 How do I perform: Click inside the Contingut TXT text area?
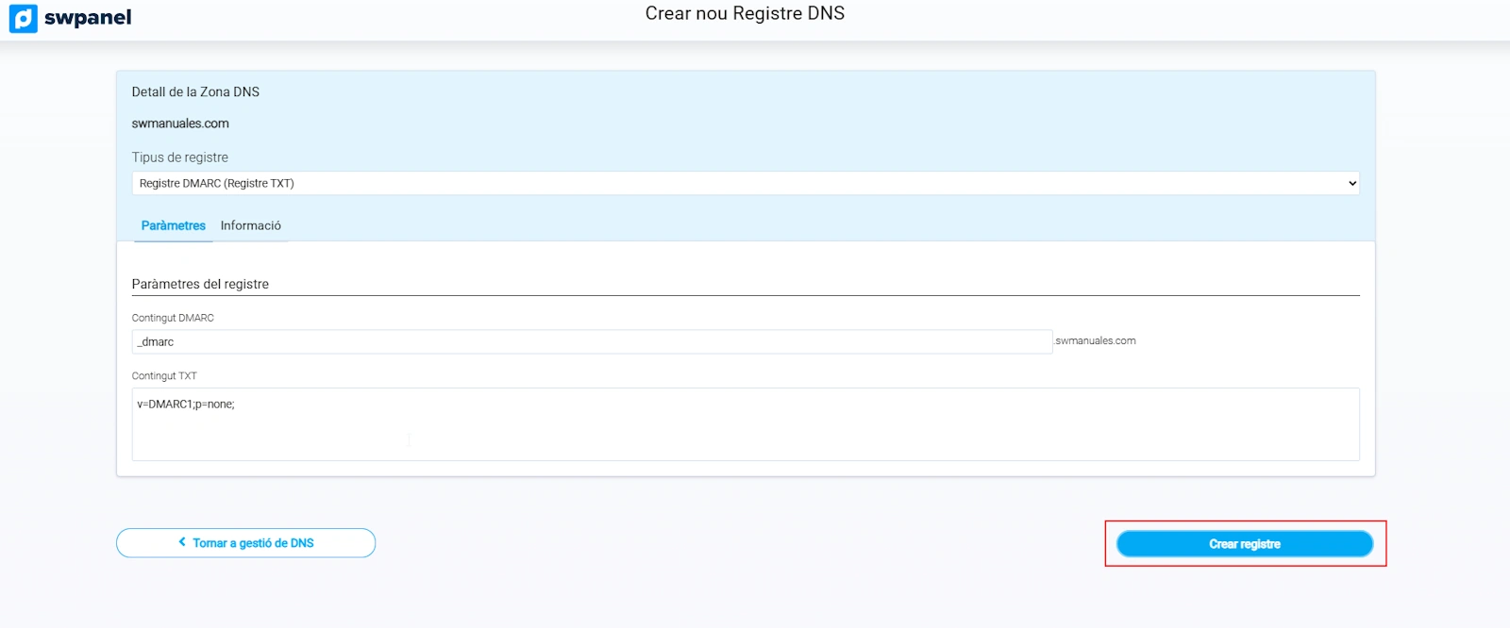tap(745, 429)
